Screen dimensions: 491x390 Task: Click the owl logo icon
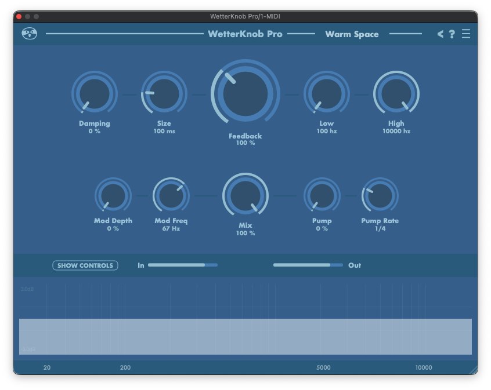coord(29,34)
